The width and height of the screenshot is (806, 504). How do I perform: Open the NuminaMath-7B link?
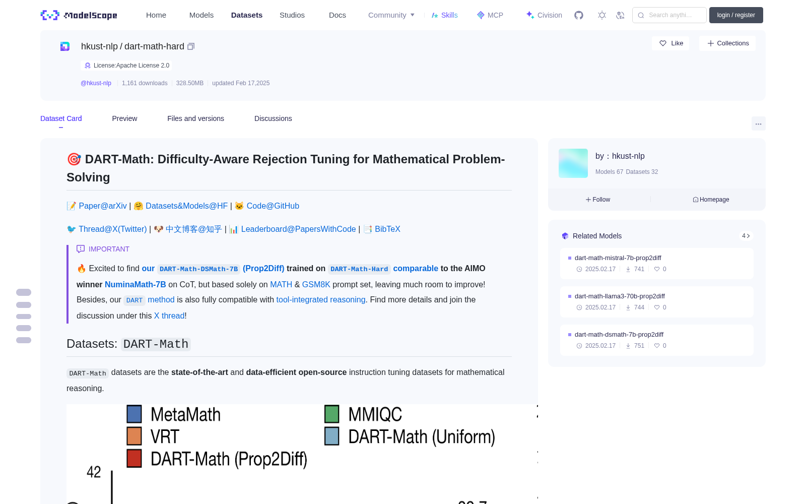pos(136,284)
